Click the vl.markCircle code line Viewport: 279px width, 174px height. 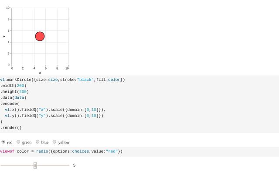click(x=62, y=80)
